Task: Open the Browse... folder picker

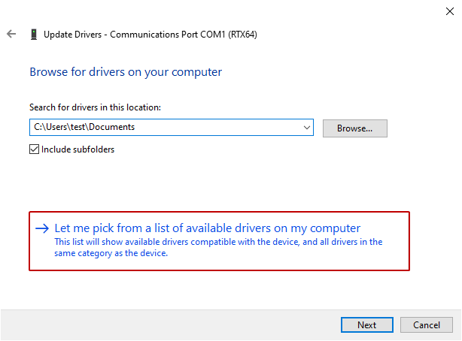Action: (x=354, y=128)
